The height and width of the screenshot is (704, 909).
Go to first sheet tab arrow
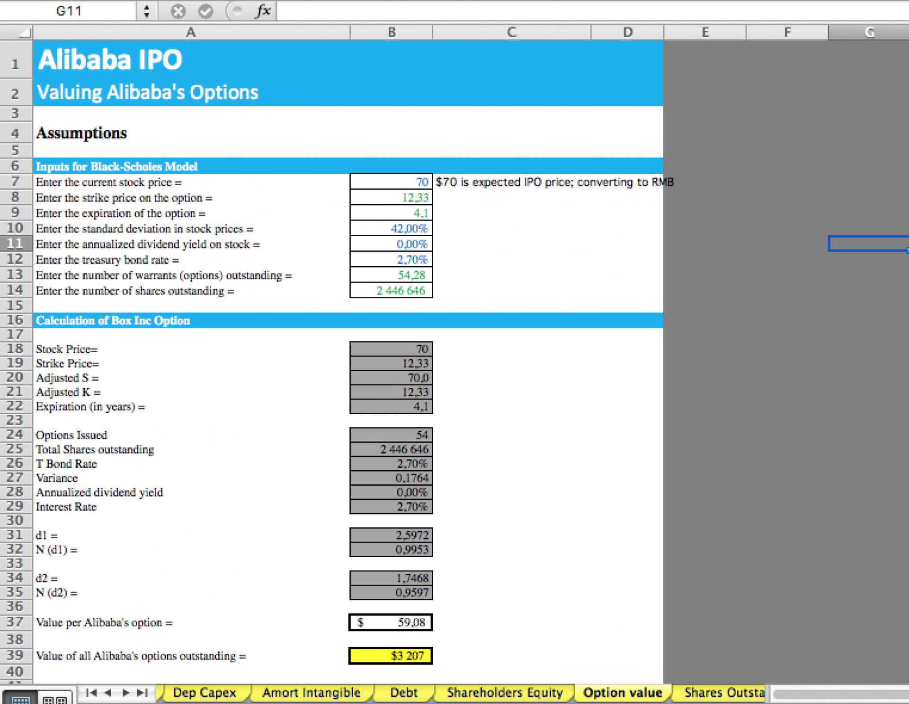91,693
